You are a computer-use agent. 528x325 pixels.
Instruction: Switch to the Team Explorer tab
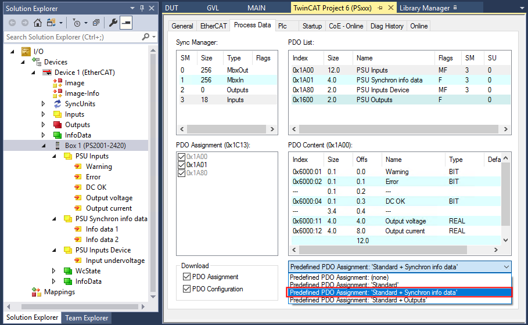(87, 317)
